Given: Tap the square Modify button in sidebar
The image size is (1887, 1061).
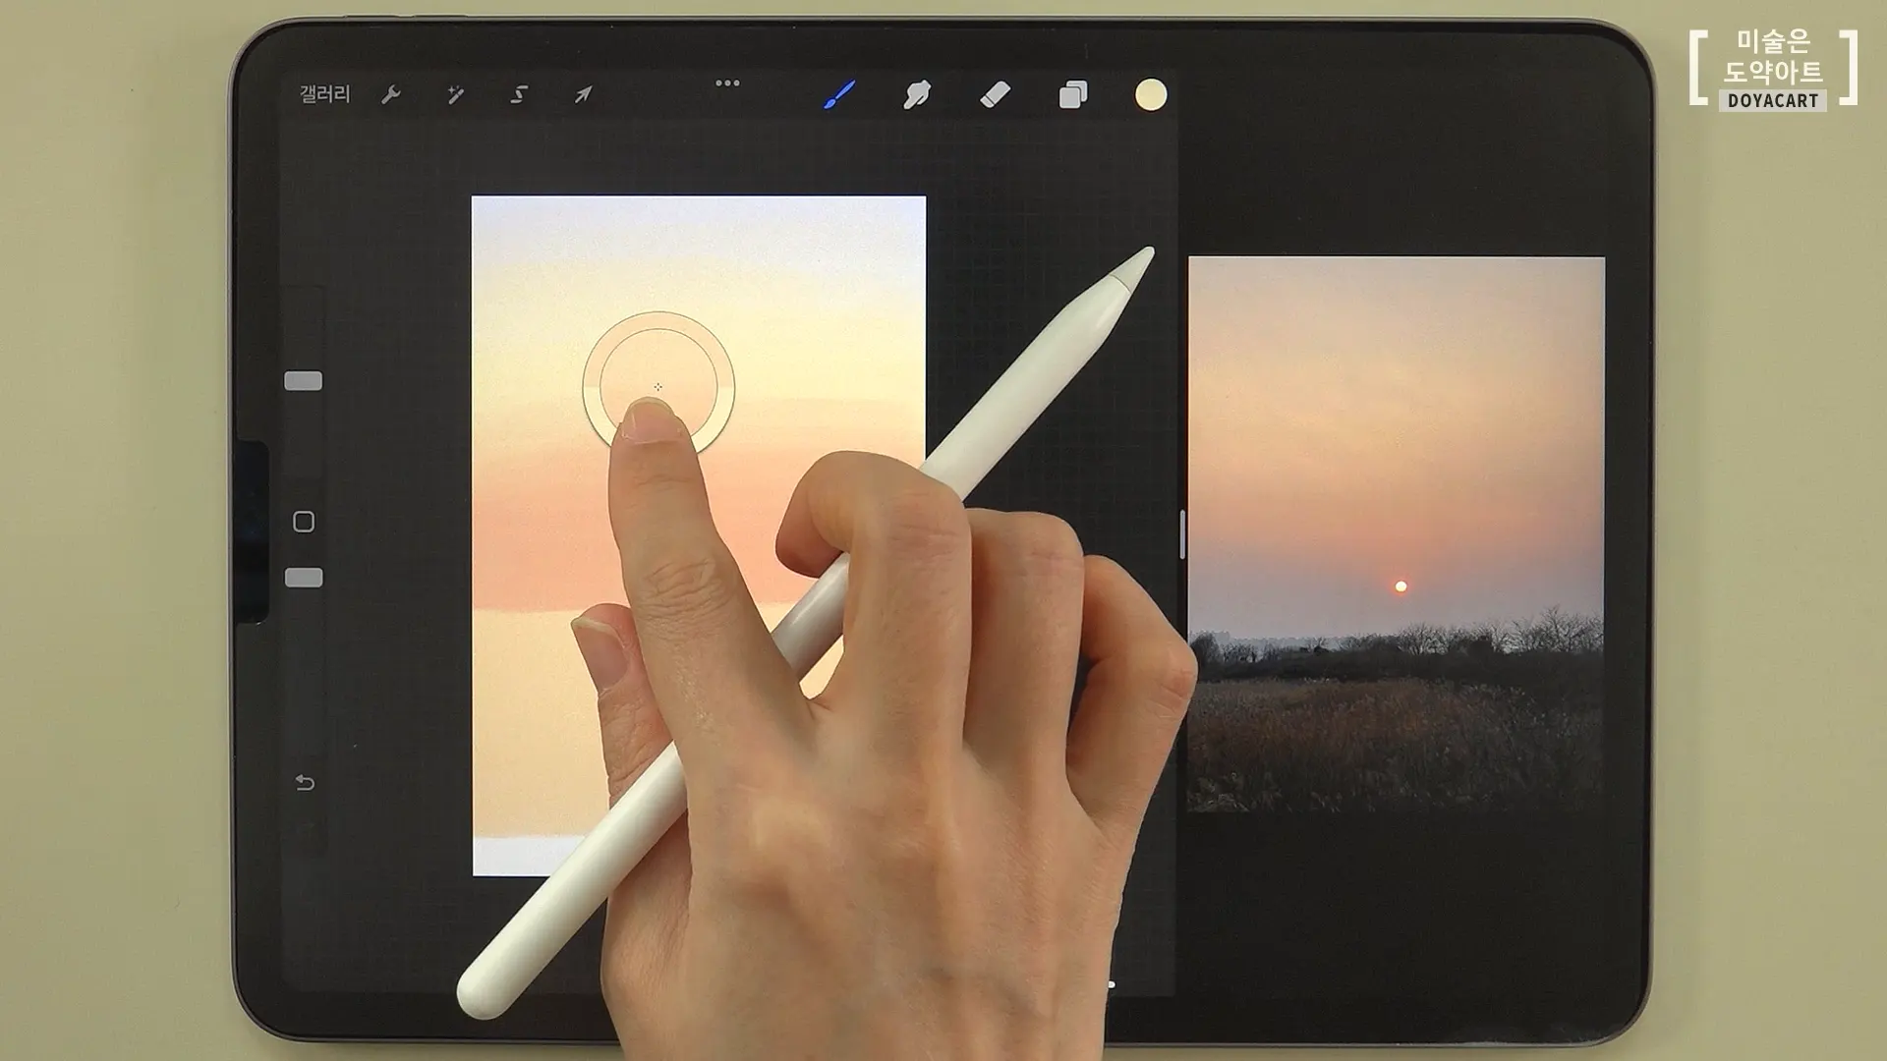Looking at the screenshot, I should tap(304, 522).
